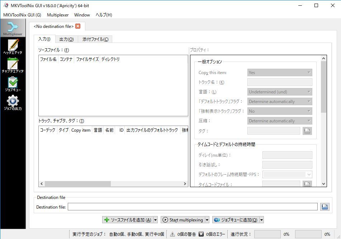Open the Window menu
This screenshot has width=341, height=239.
[82, 15]
